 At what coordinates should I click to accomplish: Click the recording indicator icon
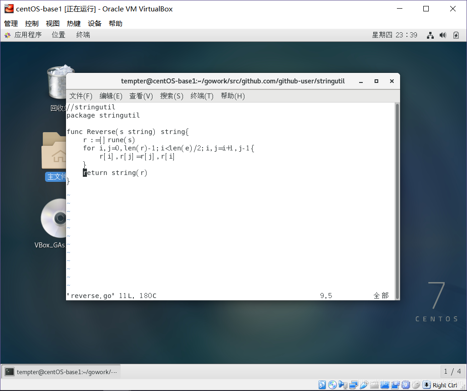[x=395, y=385]
